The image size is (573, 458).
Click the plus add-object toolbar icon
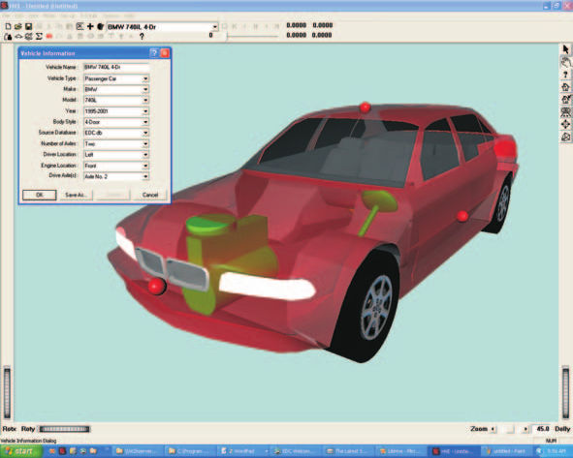(x=90, y=26)
